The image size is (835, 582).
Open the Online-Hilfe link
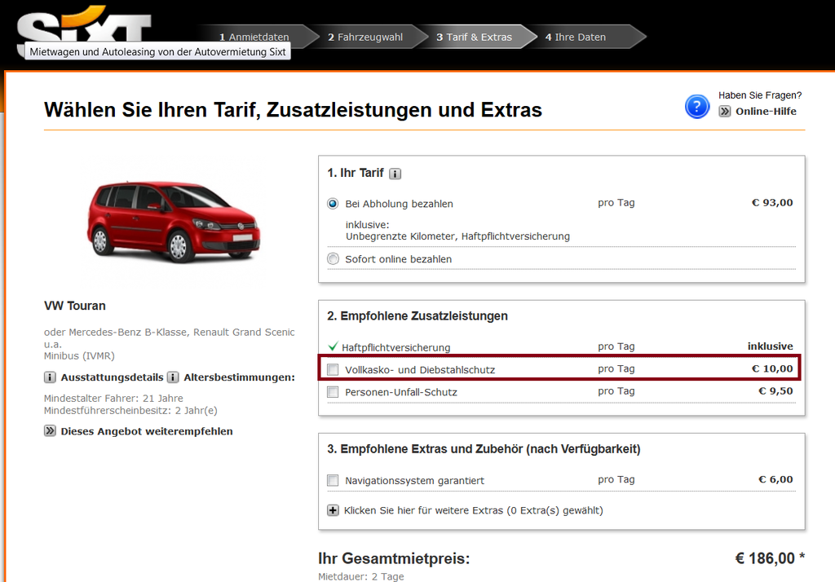[766, 112]
